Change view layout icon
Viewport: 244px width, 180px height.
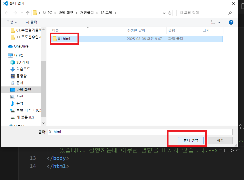(213, 22)
